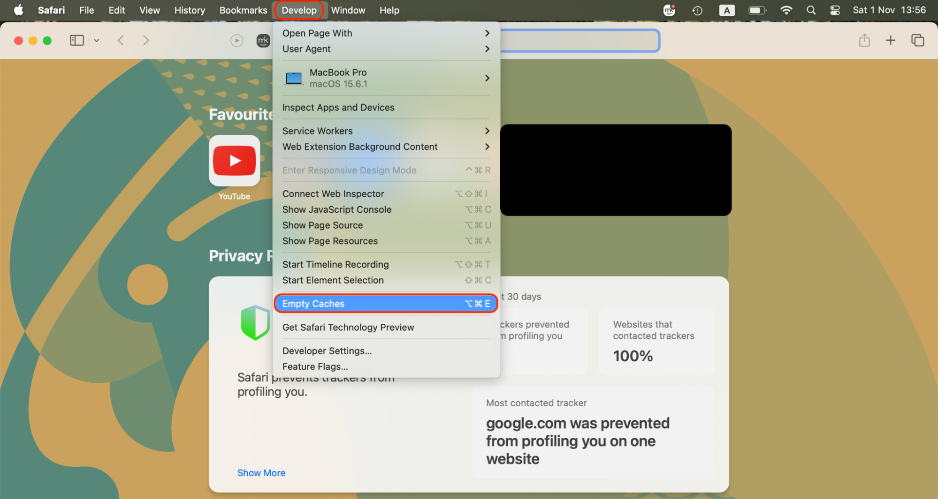Open Spotlight search from the menu bar
The height and width of the screenshot is (499, 938).
click(x=811, y=10)
